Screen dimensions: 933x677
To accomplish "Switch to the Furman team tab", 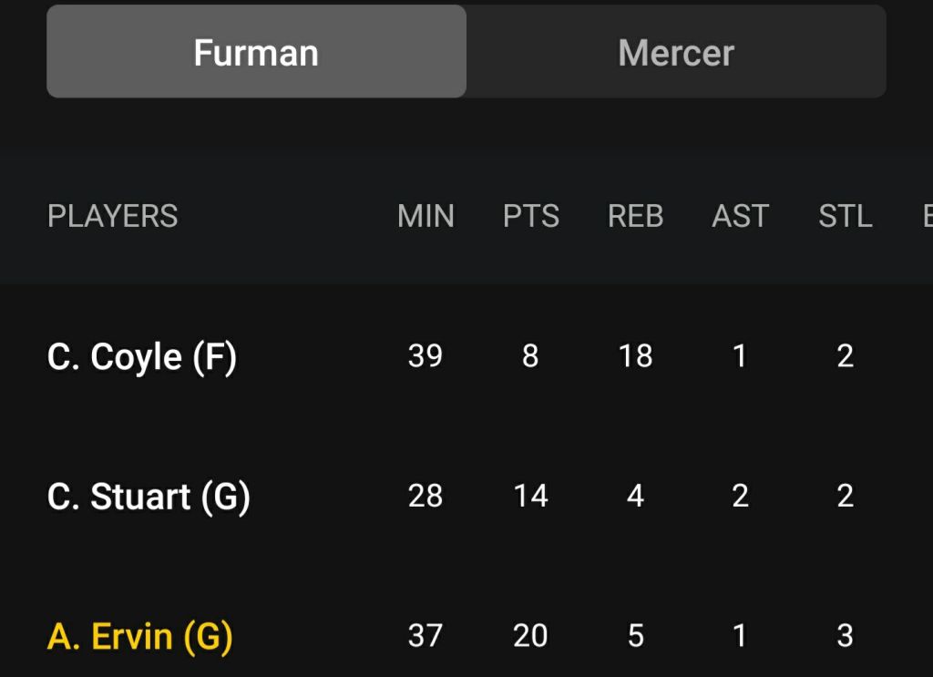I will coord(256,52).
